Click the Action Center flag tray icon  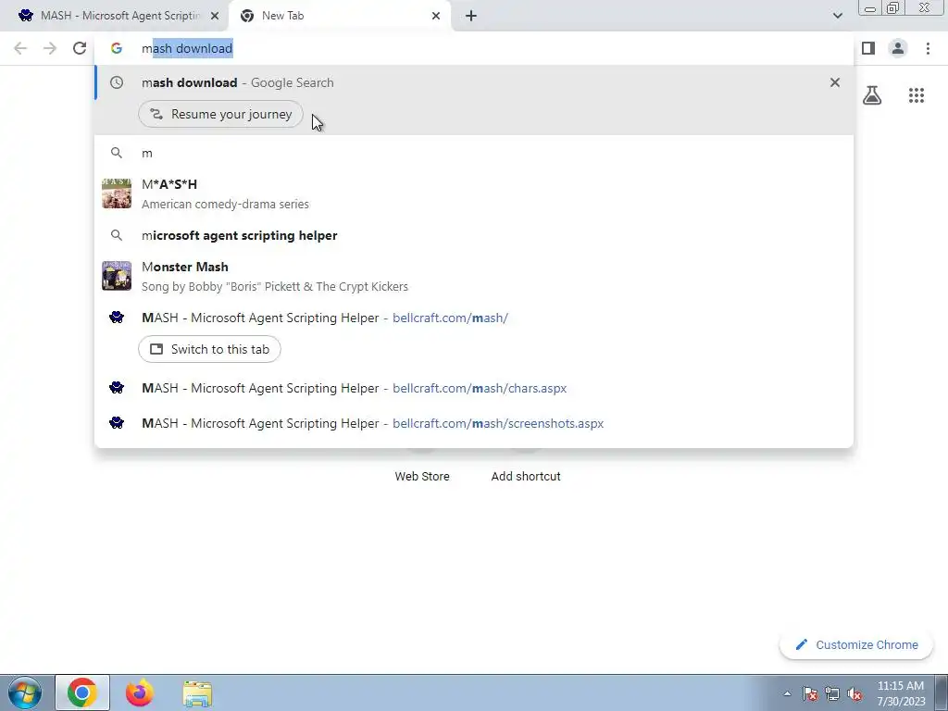tap(810, 693)
